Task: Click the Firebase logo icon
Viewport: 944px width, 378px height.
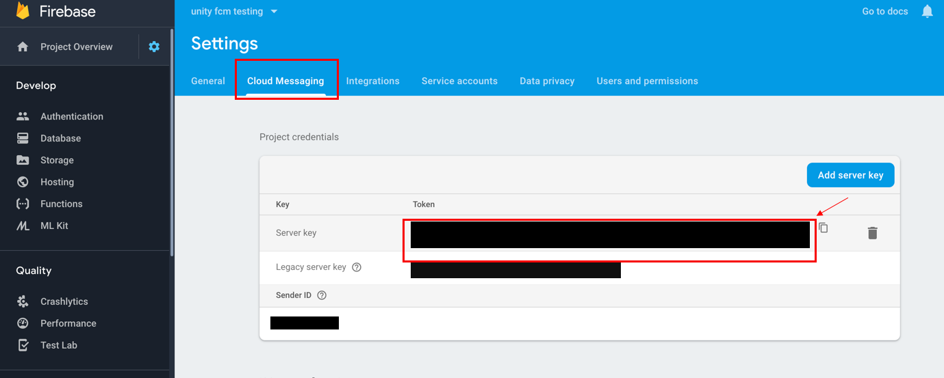Action: tap(23, 11)
